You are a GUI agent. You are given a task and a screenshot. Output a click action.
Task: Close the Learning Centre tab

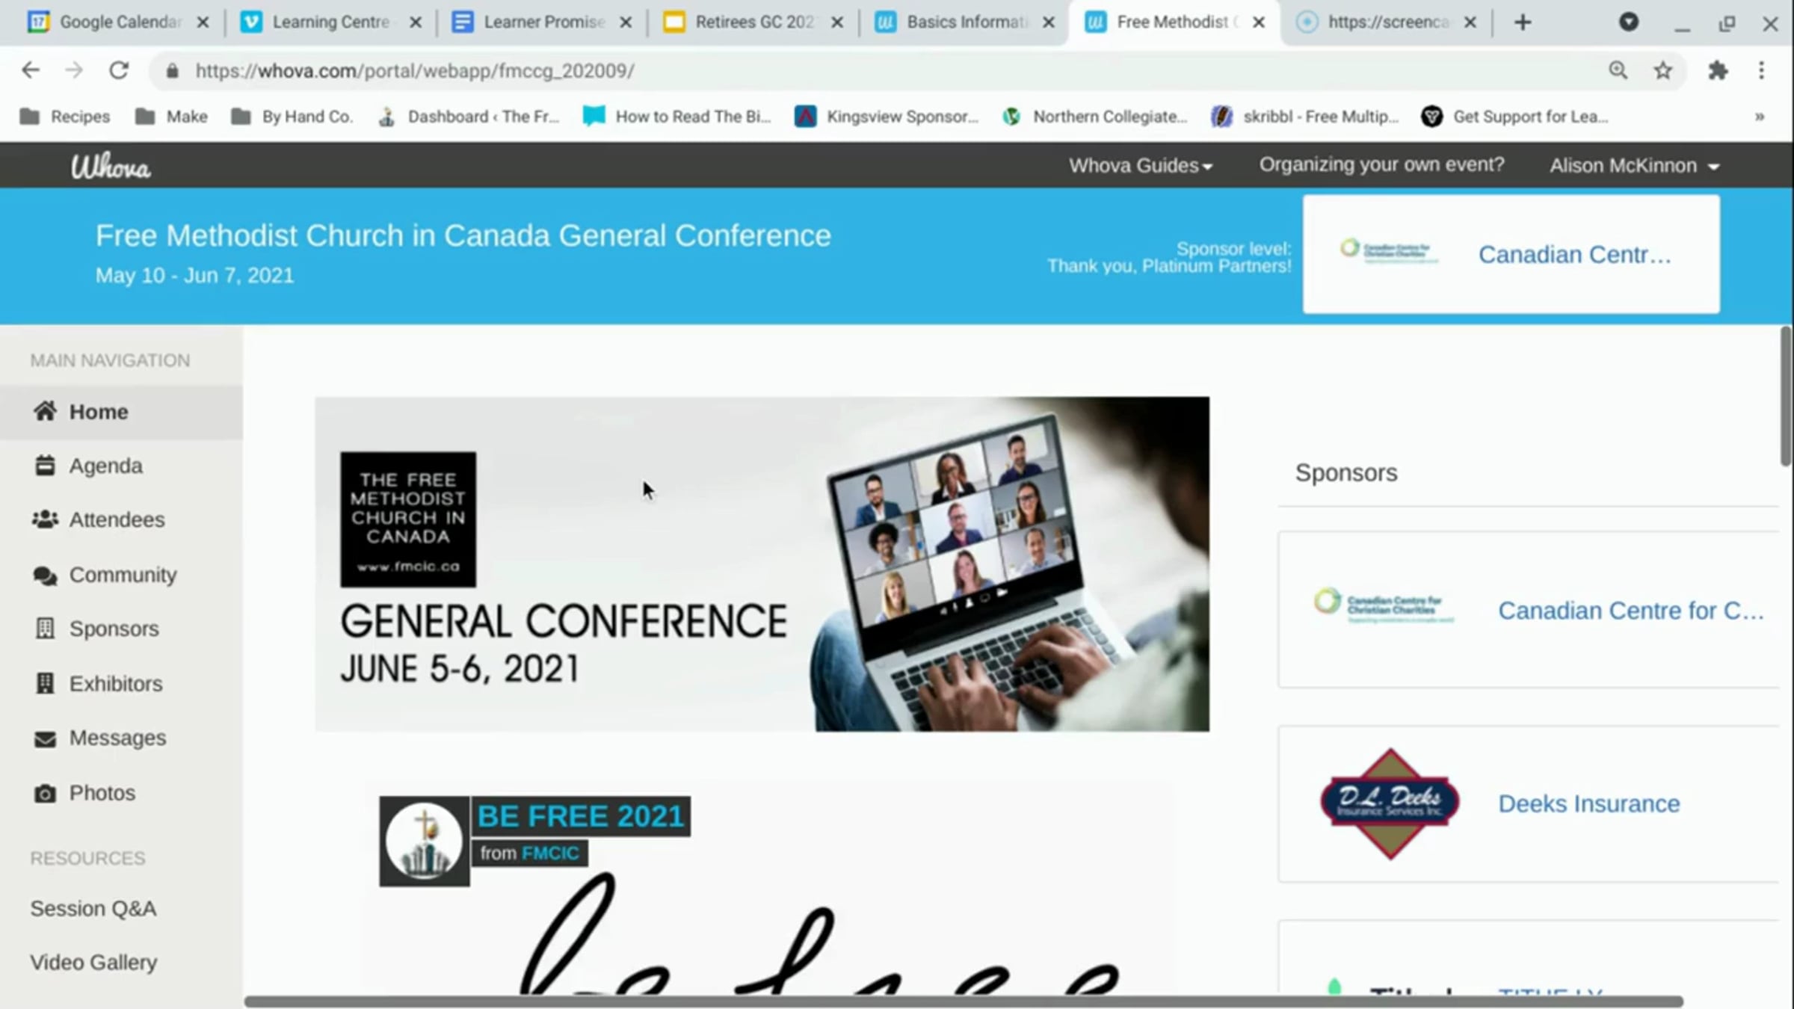[x=415, y=22]
